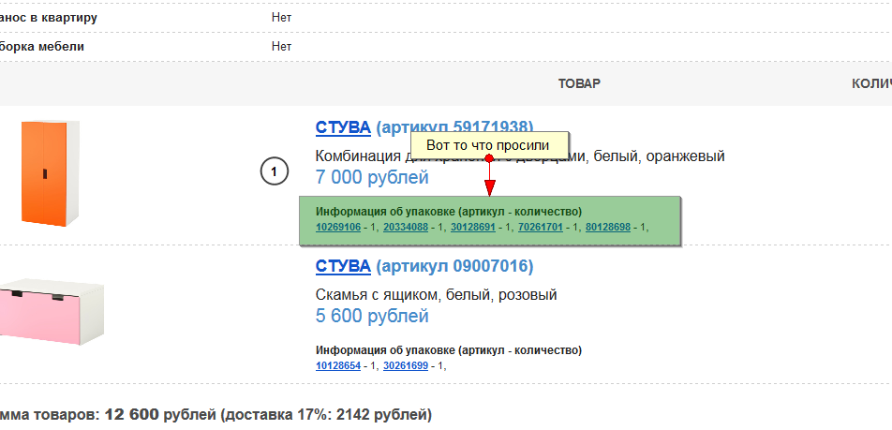
Task: Click the 5 600 рублей price
Action: 372,317
